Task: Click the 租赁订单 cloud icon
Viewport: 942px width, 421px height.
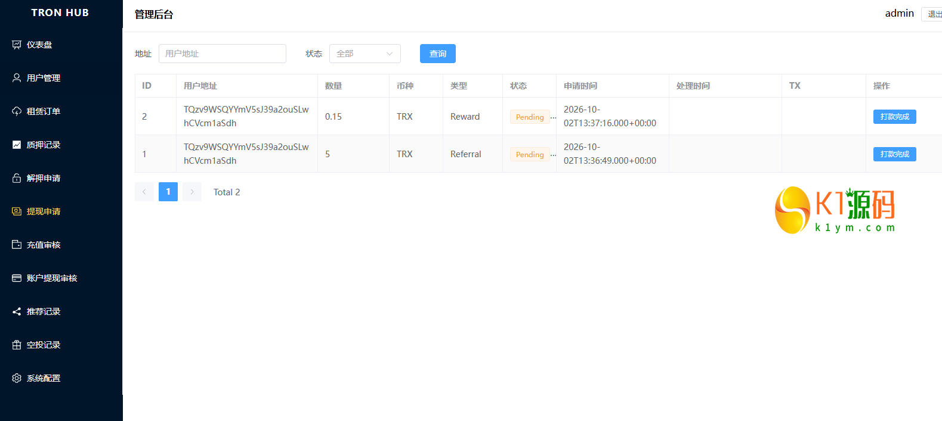Action: [x=17, y=111]
